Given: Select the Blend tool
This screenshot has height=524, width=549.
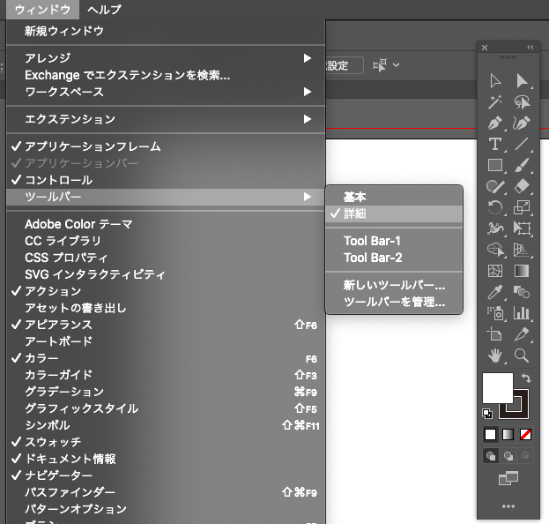Looking at the screenshot, I should click(x=522, y=292).
